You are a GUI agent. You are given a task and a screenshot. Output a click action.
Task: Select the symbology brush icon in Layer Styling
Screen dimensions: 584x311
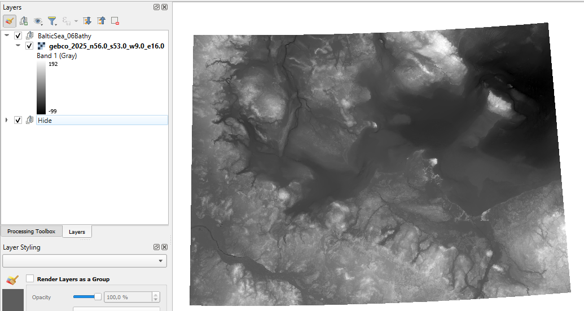(12, 279)
